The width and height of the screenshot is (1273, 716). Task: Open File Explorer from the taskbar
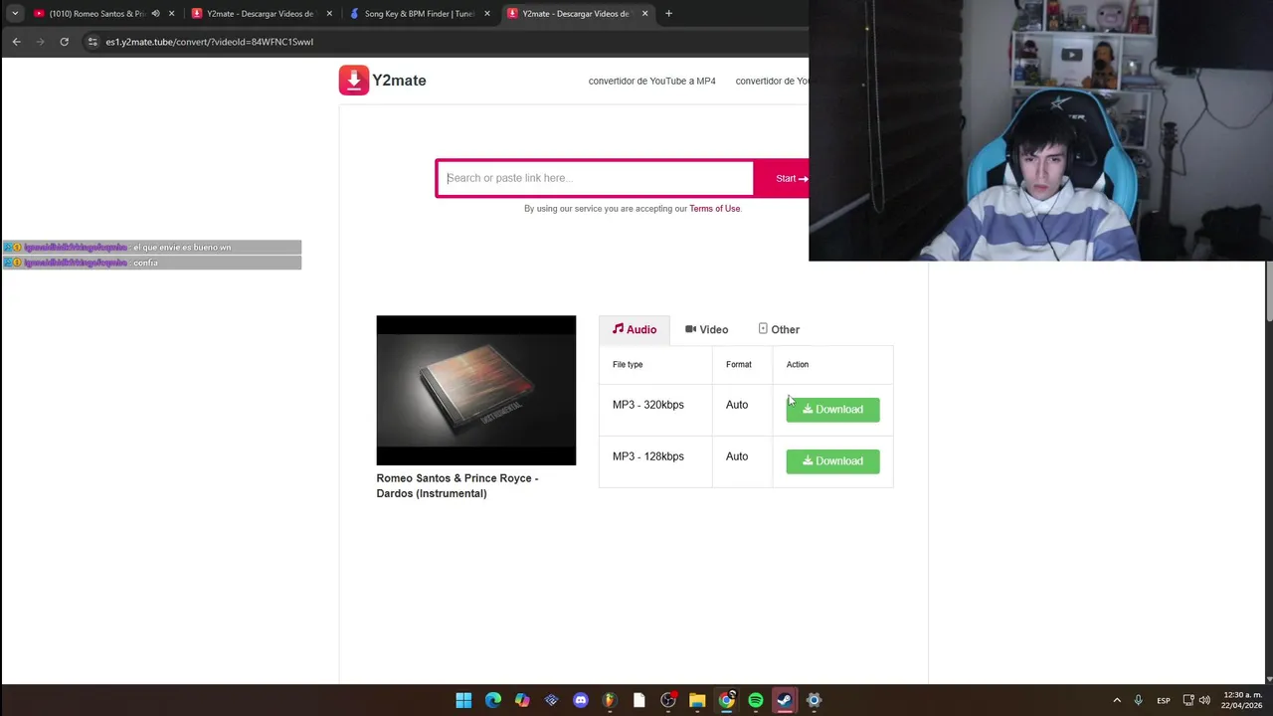[x=697, y=700]
